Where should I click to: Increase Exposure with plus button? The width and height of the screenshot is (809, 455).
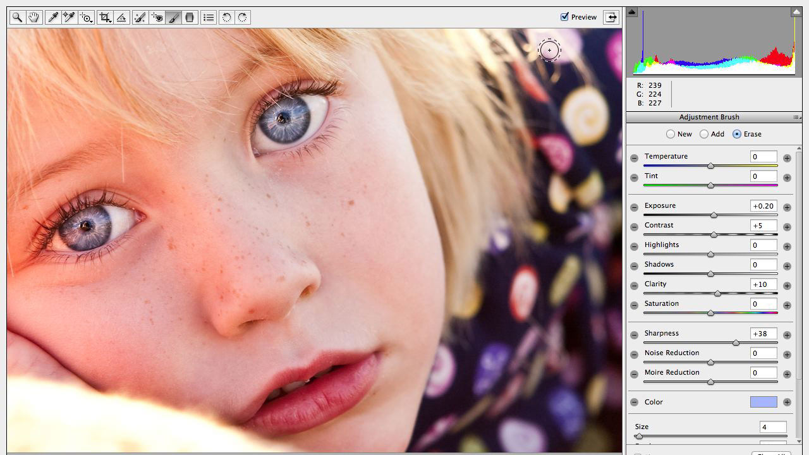[787, 207]
